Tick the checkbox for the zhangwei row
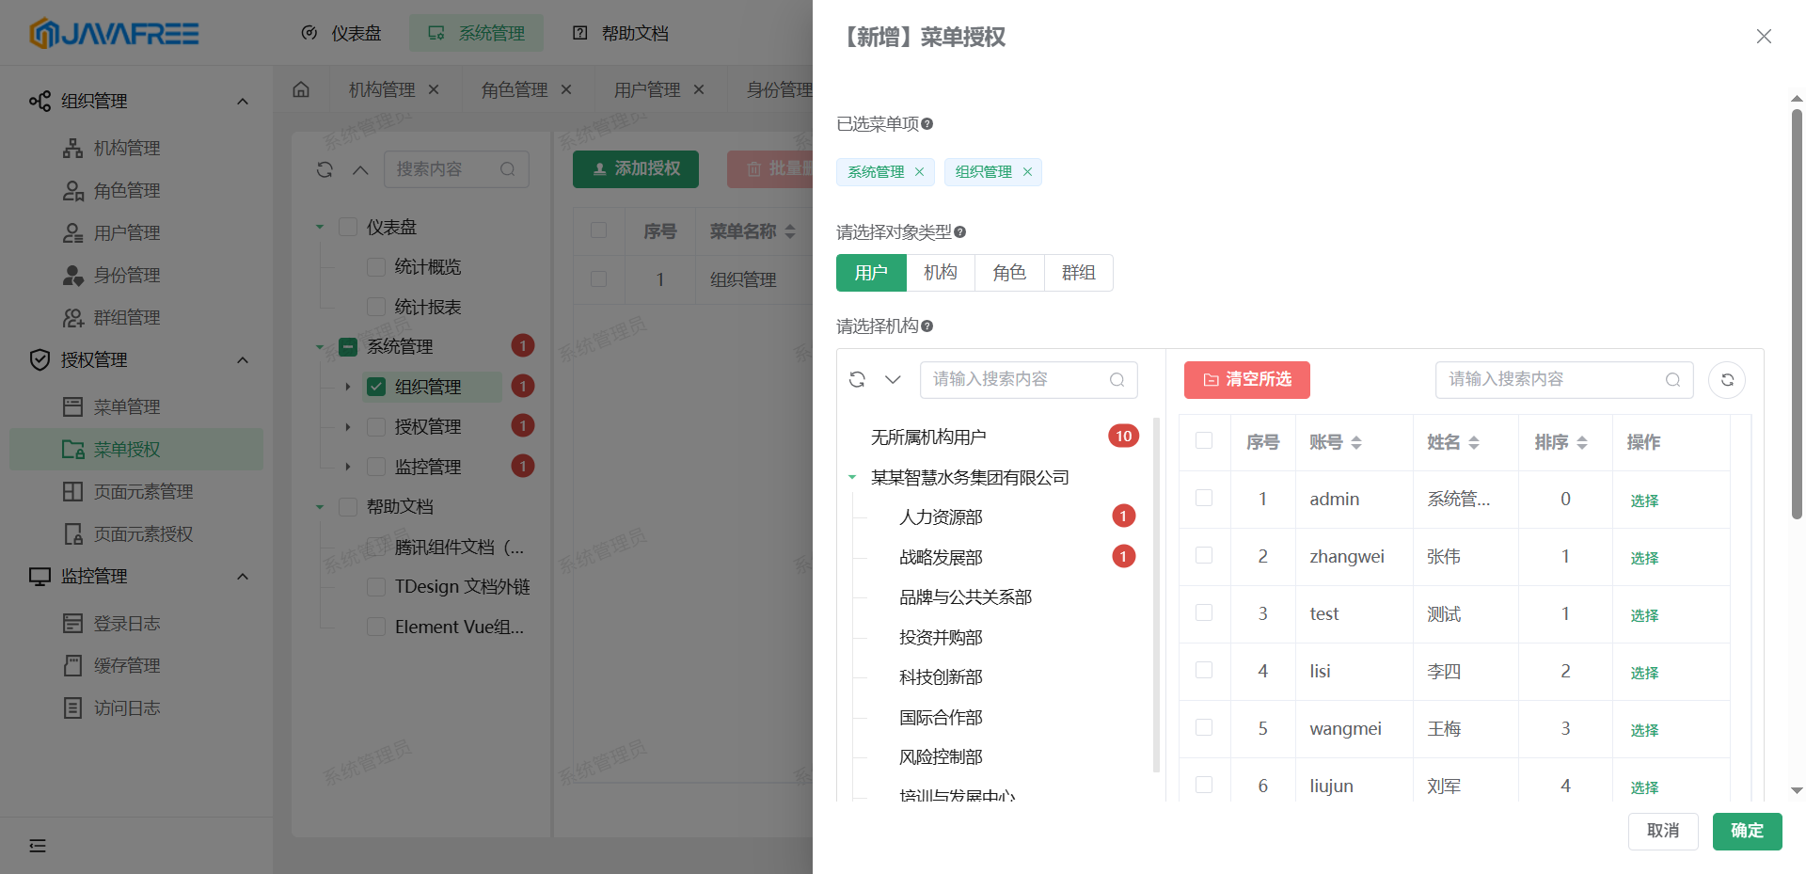The height and width of the screenshot is (874, 1806). click(x=1204, y=556)
